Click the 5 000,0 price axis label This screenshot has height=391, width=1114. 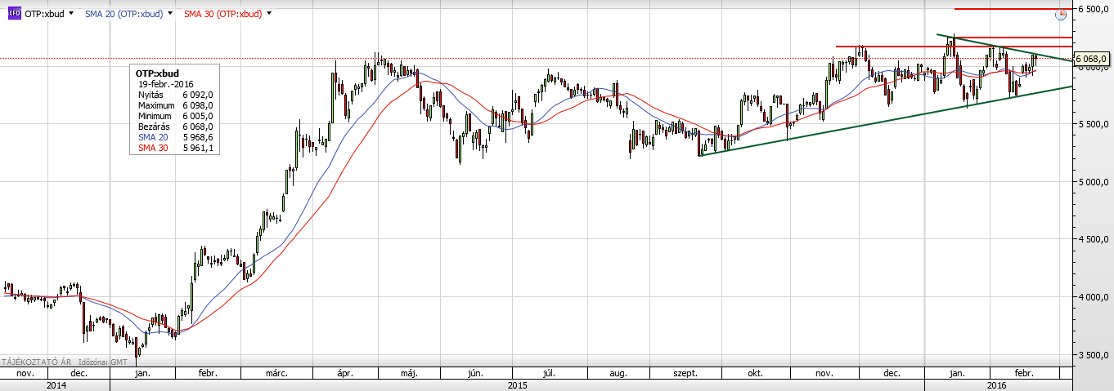(1094, 183)
